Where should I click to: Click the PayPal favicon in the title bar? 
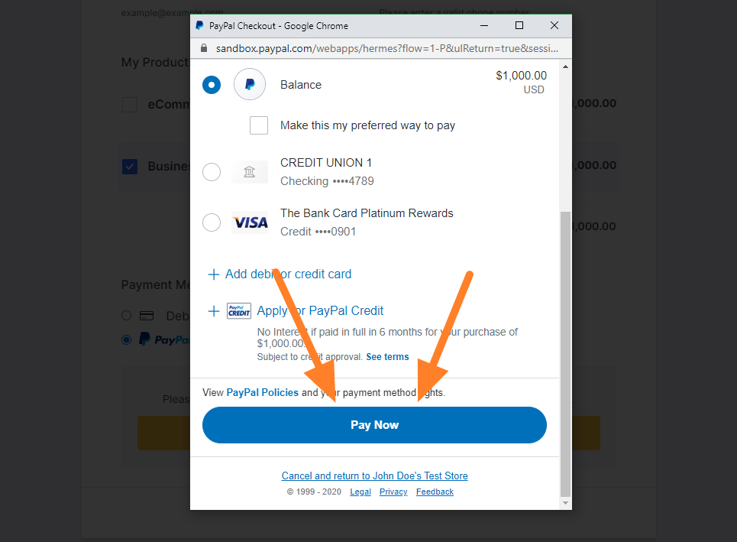199,25
